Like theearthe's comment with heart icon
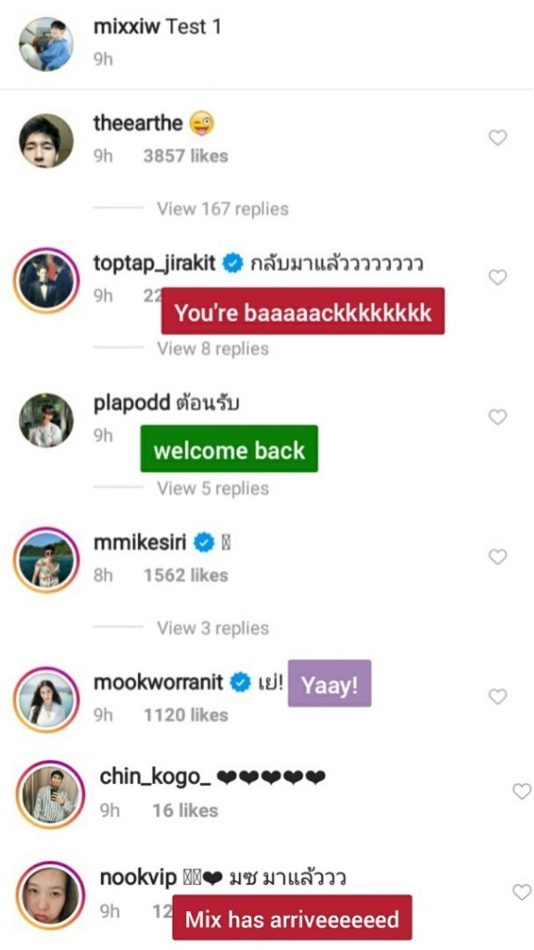This screenshot has width=534, height=950. (x=497, y=138)
